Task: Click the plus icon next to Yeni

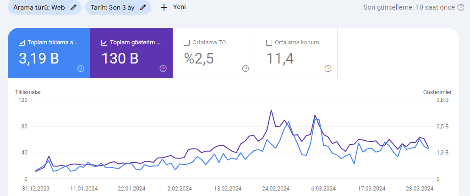Action: point(164,7)
